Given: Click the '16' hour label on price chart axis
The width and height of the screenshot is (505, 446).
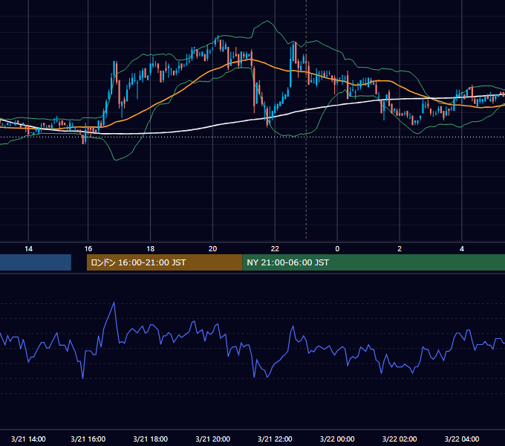Looking at the screenshot, I should coord(88,249).
